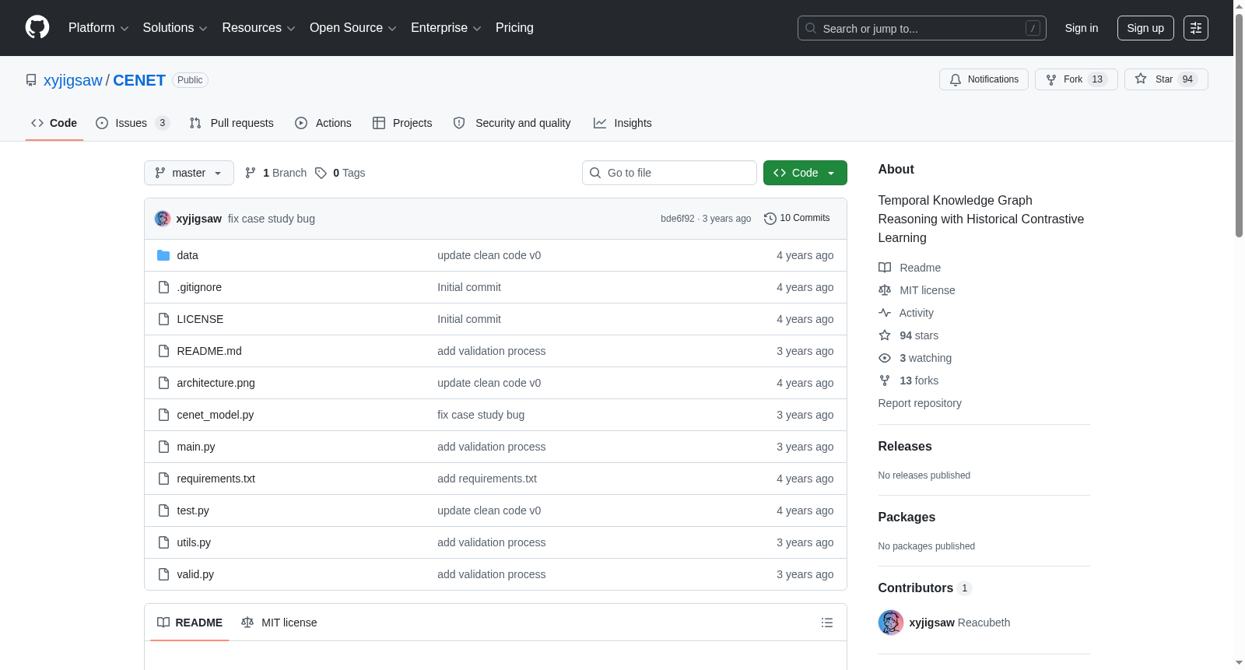Click the eye icon beside 3 watching
The height and width of the screenshot is (670, 1245).
tap(885, 358)
